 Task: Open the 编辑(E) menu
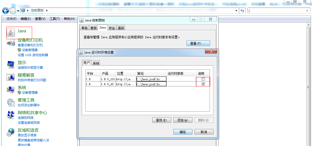26,19
